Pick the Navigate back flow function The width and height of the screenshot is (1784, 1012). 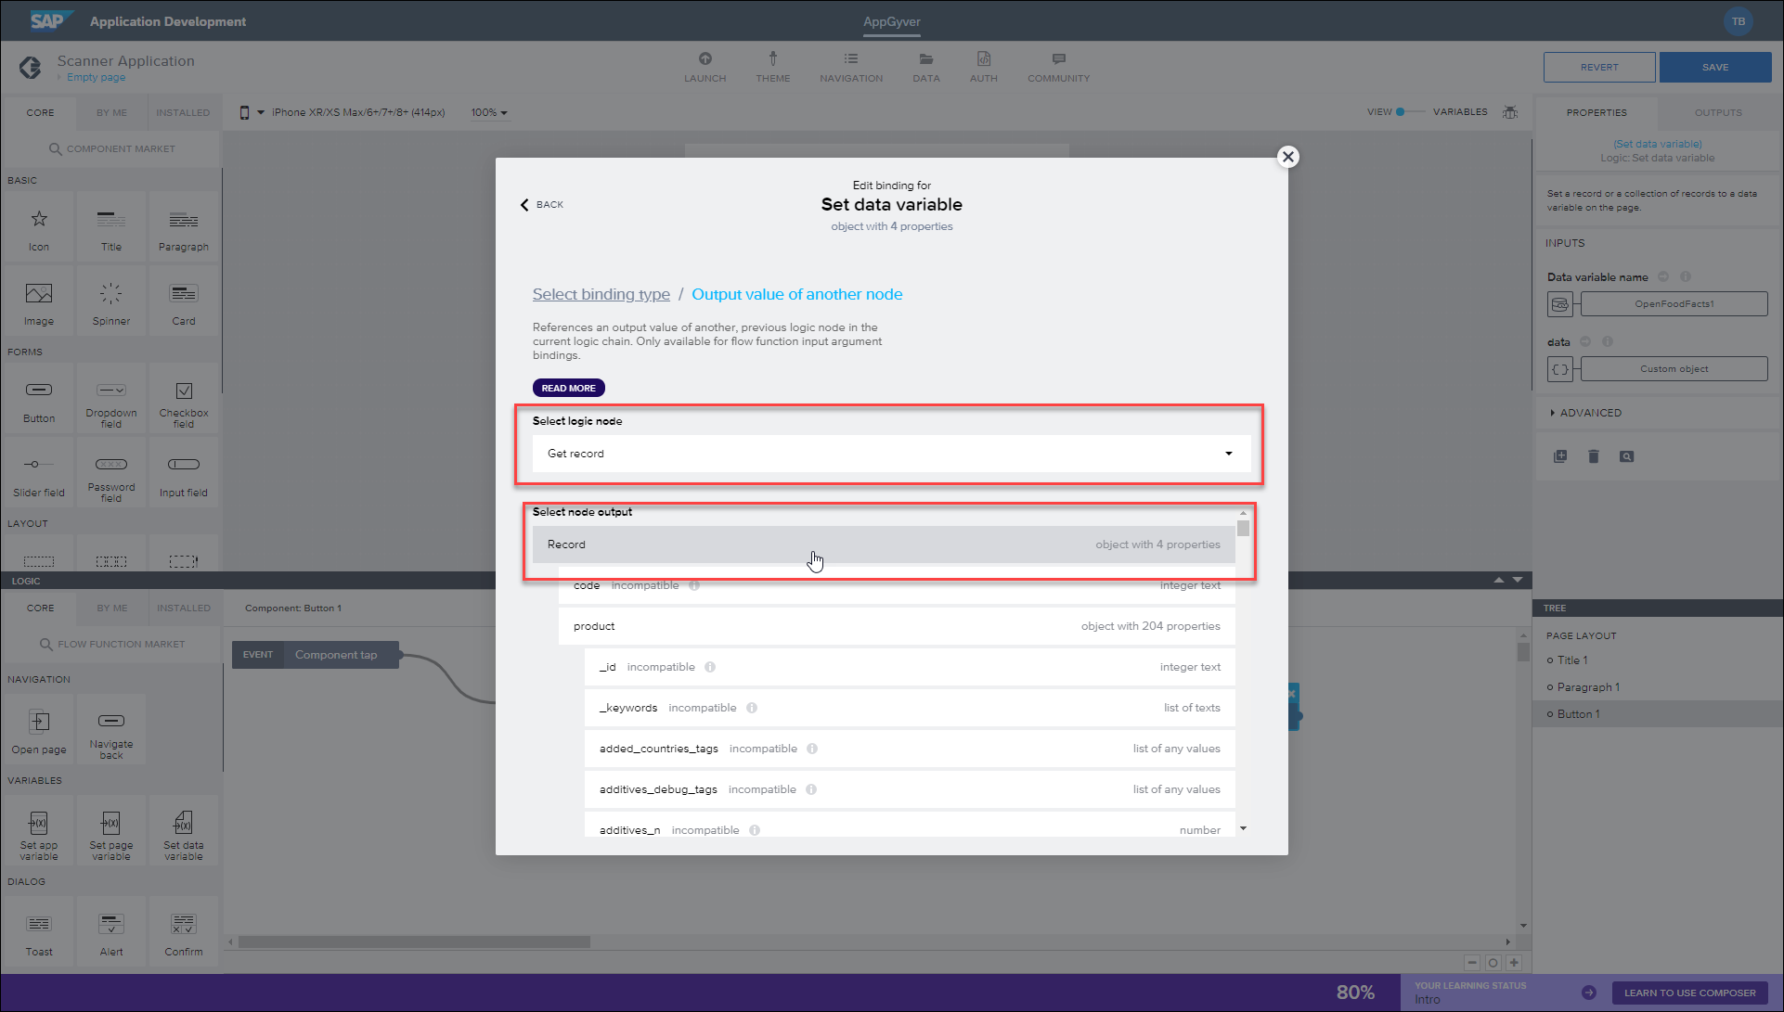[111, 730]
